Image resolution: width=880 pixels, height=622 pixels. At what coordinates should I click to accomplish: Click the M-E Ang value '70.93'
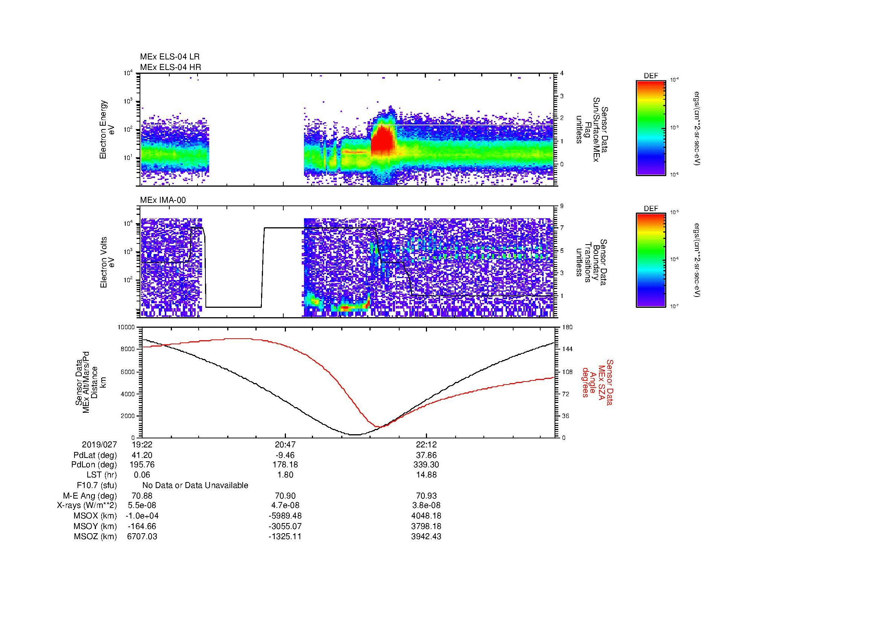426,496
